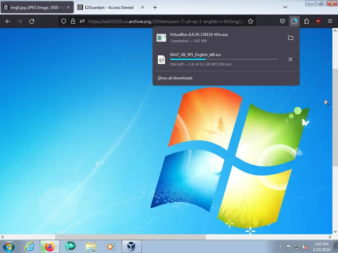The width and height of the screenshot is (338, 253).
Task: Click the Win7_Ult_SP1_English_x64.iso file name
Action: coord(195,55)
